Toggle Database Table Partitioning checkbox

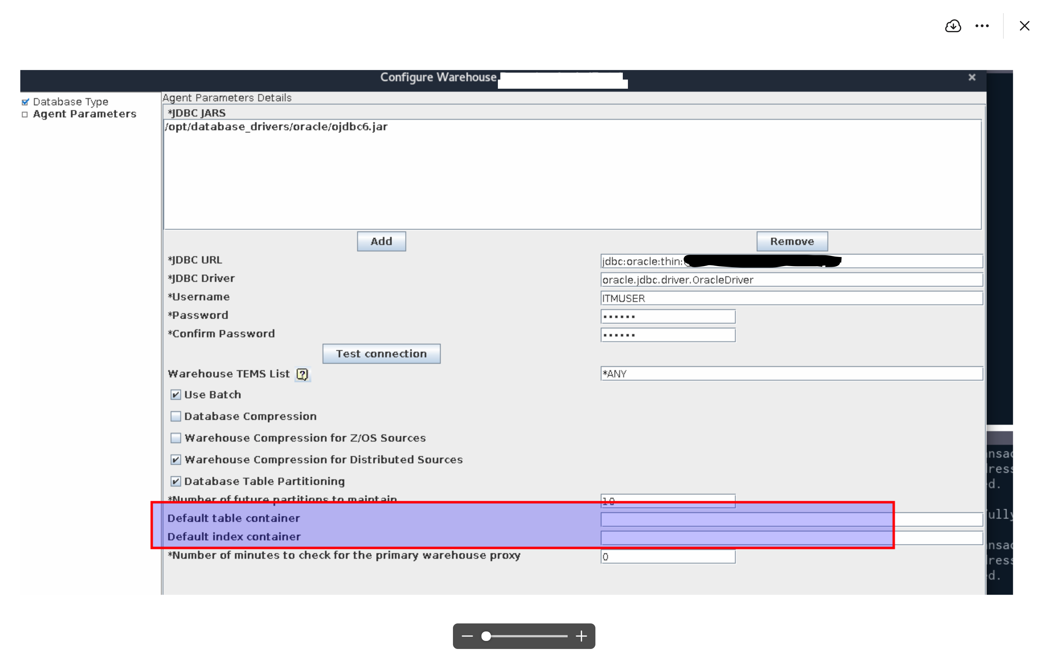click(175, 481)
